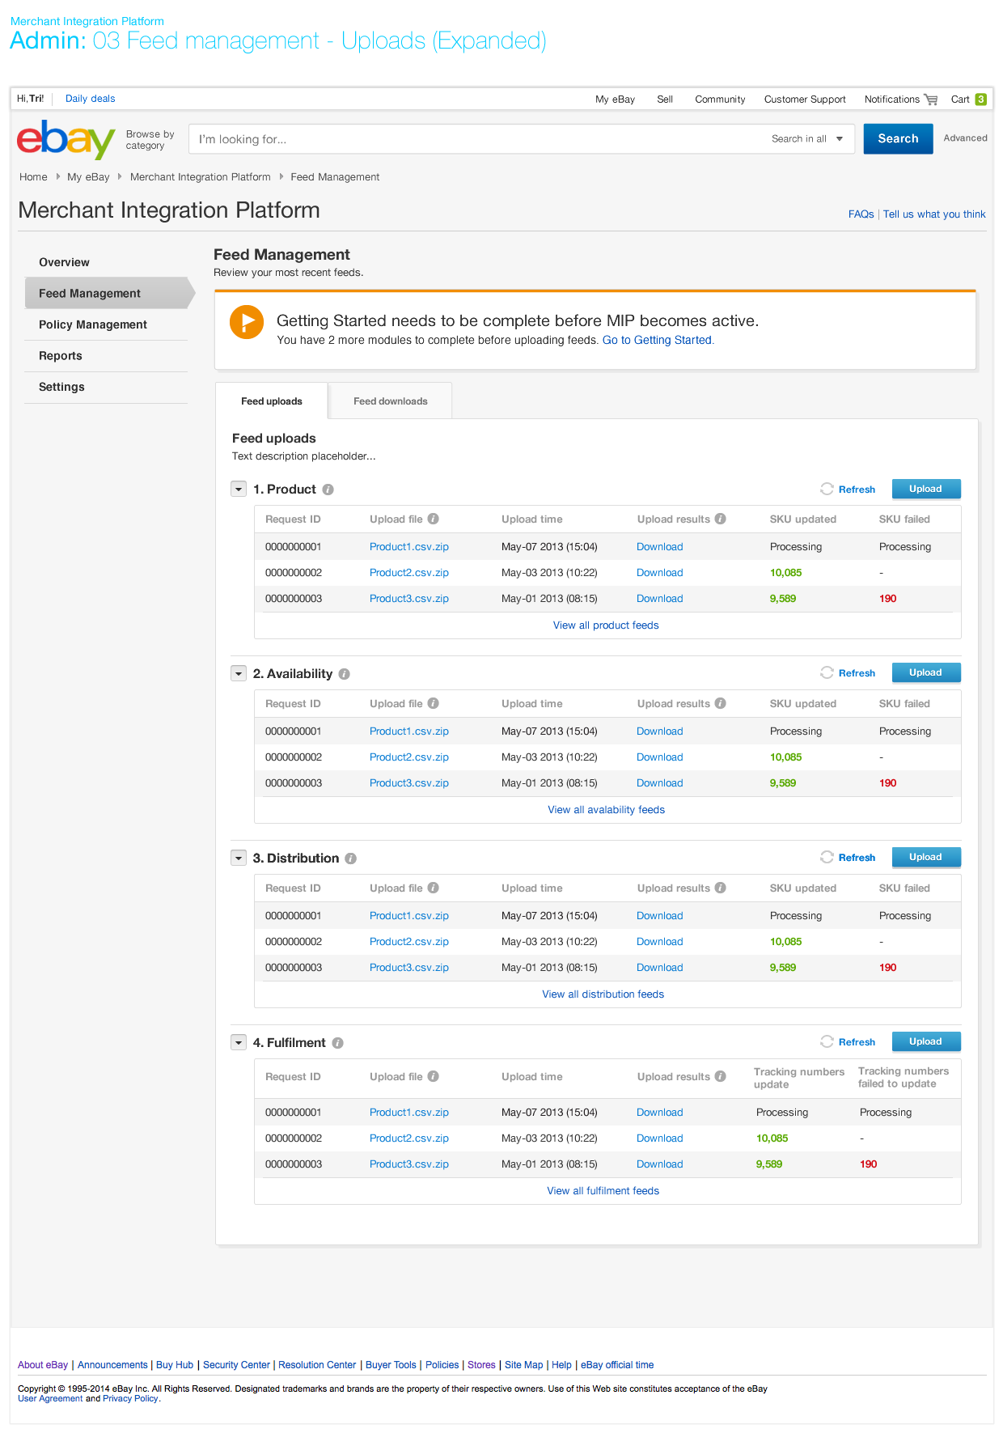Follow the Go to Getting Started link
The image size is (1003, 1433).
point(657,341)
